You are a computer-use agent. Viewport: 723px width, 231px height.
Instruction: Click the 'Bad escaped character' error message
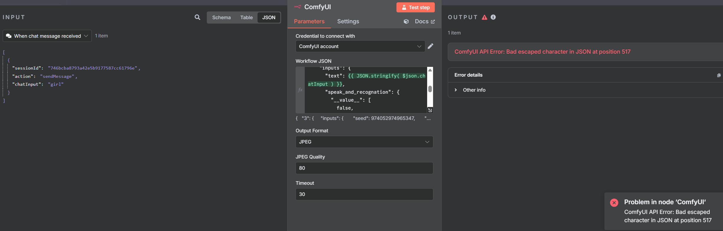[542, 52]
